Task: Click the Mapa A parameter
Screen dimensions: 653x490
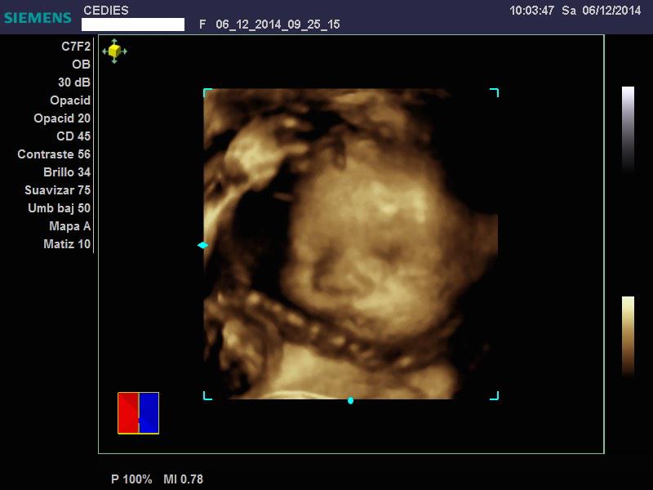Action: [x=69, y=226]
